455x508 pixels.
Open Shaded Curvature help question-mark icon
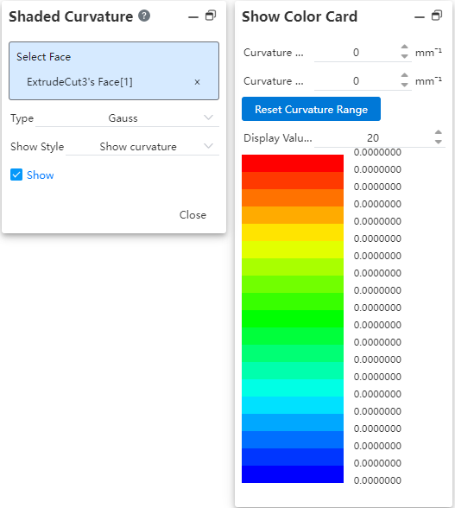[x=144, y=16]
